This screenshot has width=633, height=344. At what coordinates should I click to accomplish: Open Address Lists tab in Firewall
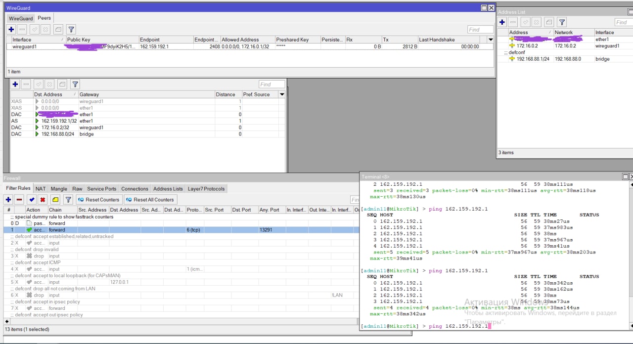click(x=168, y=189)
